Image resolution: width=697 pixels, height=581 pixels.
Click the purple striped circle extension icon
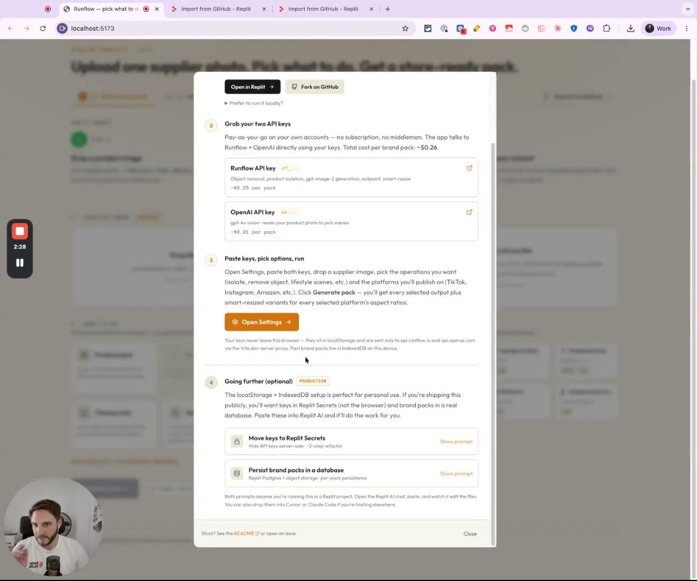pyautogui.click(x=590, y=28)
